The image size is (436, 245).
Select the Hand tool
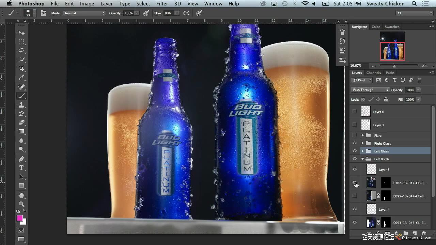[x=21, y=195]
